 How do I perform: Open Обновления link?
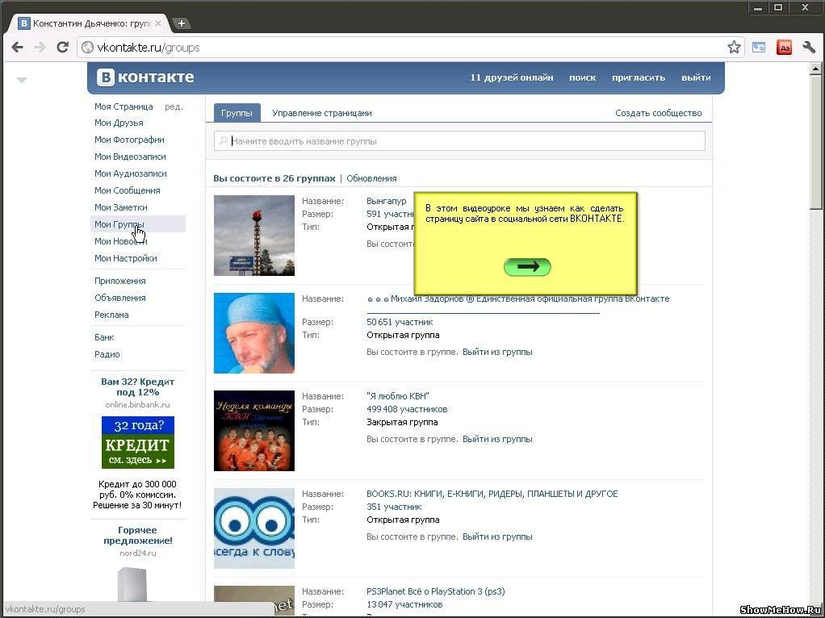tap(371, 178)
